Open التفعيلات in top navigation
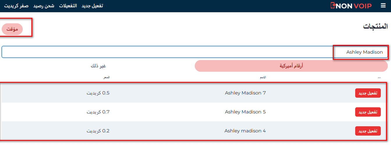391x156 pixels. tap(68, 6)
